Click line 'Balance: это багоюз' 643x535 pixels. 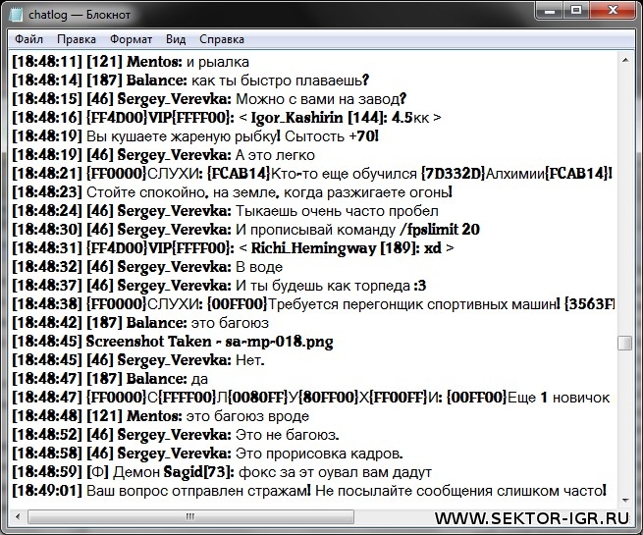point(140,323)
